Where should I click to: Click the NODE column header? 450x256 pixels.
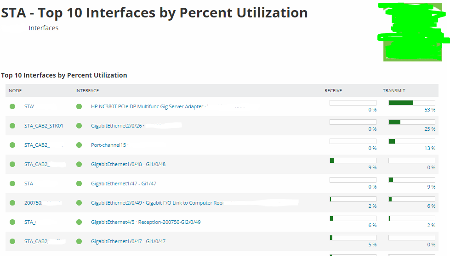(15, 91)
